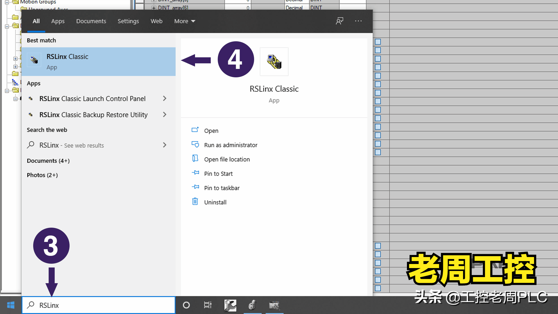This screenshot has height=314, width=558.
Task: Open Task View from the taskbar
Action: (x=208, y=305)
